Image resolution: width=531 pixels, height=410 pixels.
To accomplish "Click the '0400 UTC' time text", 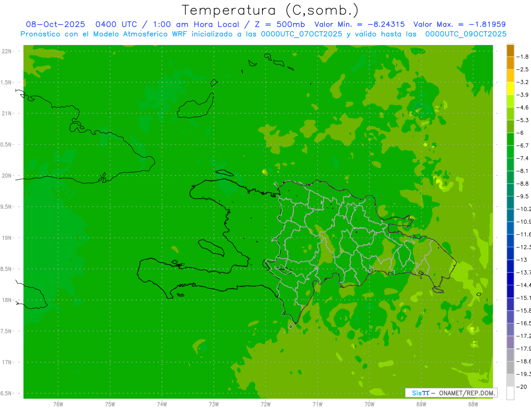I will [116, 24].
